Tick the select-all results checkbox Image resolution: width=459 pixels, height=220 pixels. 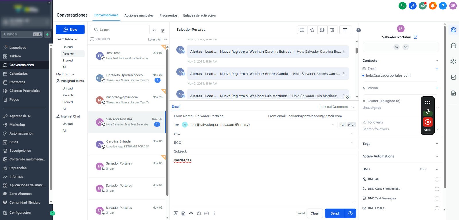coord(92,39)
